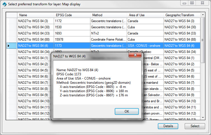Click the 'Belize' area of use cell
The width and height of the screenshot is (211, 135).
pyautogui.click(x=153, y=64)
